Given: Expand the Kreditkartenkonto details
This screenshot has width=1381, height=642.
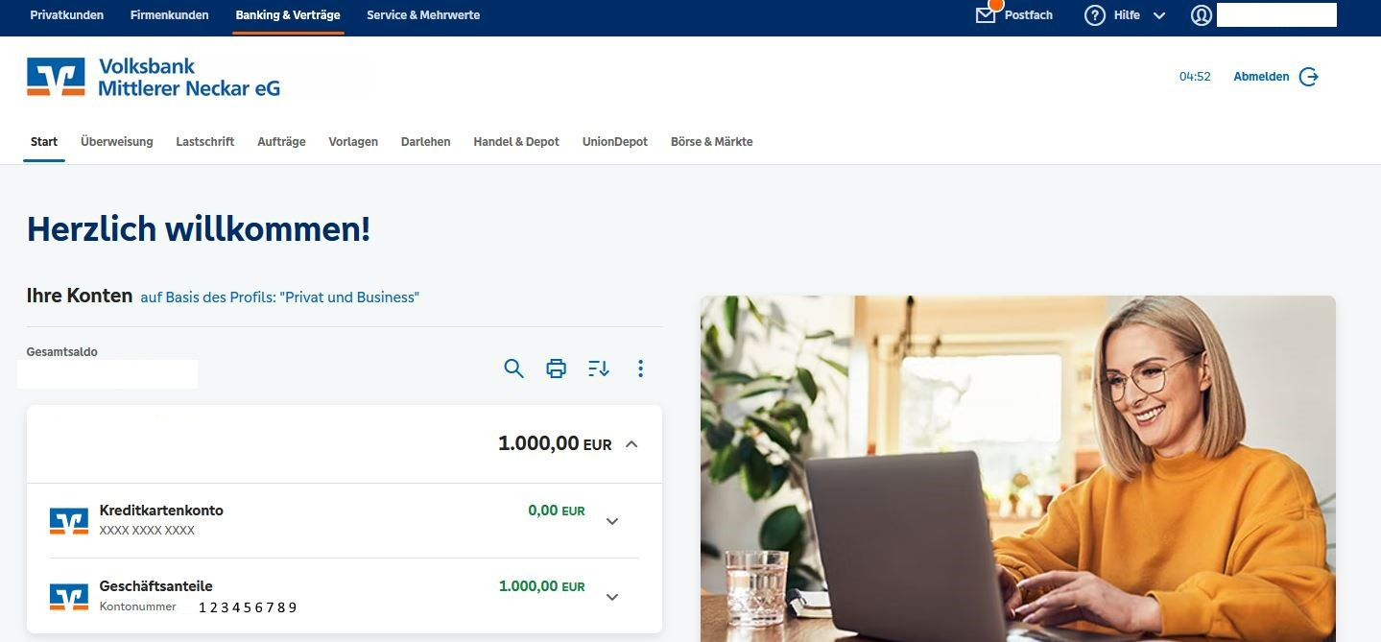Looking at the screenshot, I should [x=612, y=521].
